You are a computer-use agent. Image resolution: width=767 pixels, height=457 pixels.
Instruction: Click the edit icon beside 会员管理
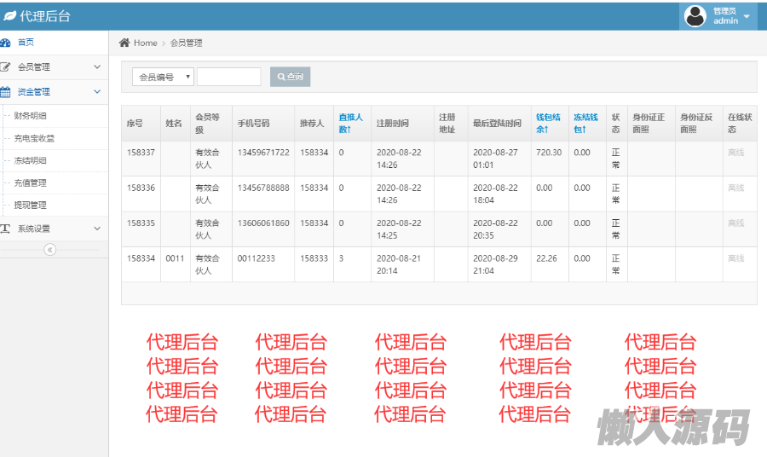coord(6,67)
